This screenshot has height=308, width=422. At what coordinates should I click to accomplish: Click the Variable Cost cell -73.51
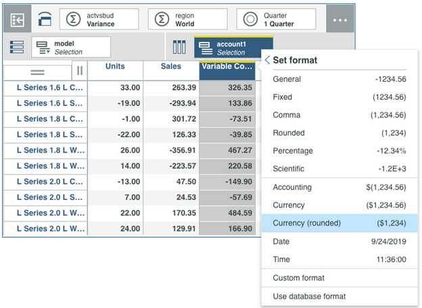[x=227, y=119]
